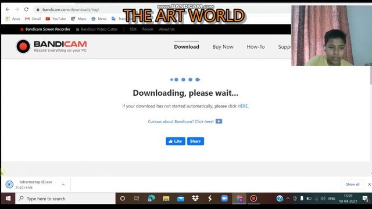372x209 pixels.
Task: Open Microsoft Edge from taskbar
Action: click(151, 199)
